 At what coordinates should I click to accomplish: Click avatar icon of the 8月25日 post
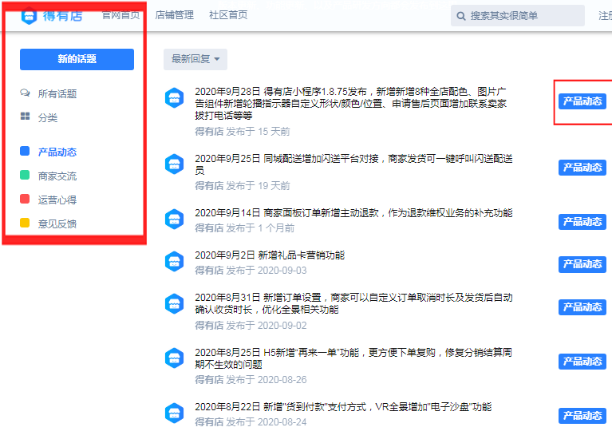(175, 358)
